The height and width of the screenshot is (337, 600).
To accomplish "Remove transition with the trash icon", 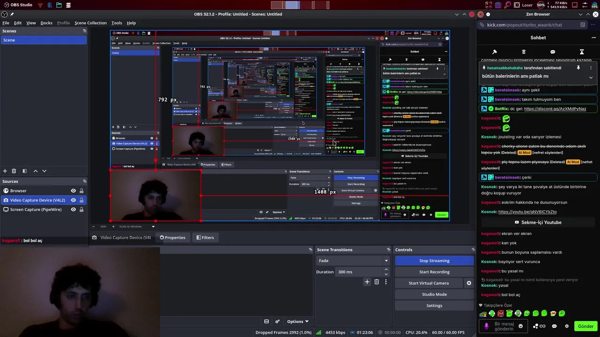I will 376,282.
